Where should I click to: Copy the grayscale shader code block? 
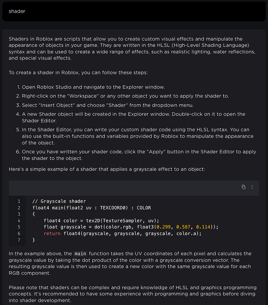pyautogui.click(x=244, y=187)
